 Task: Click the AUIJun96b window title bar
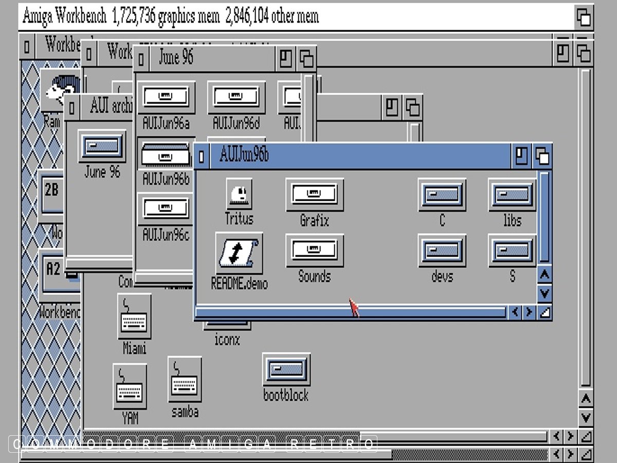tap(360, 155)
